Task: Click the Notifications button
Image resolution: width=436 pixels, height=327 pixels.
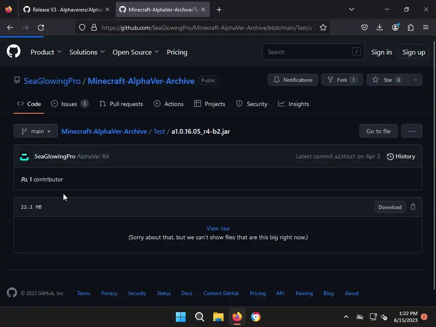Action: click(x=293, y=80)
